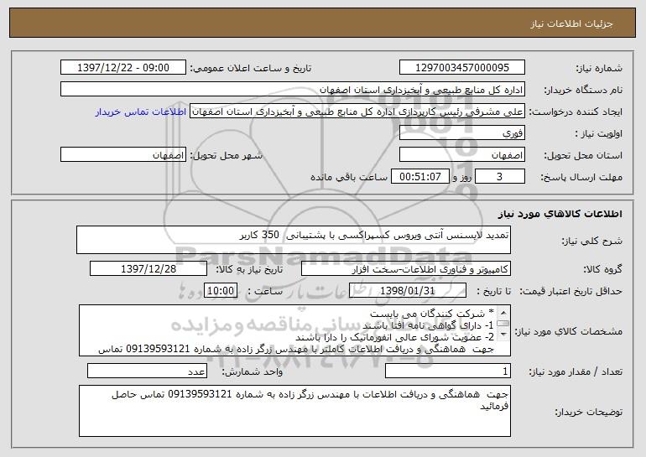Viewport: 646px width, 457px height.
Task: Click the line شرکت کنندگان می بایست
Action: [x=431, y=314]
